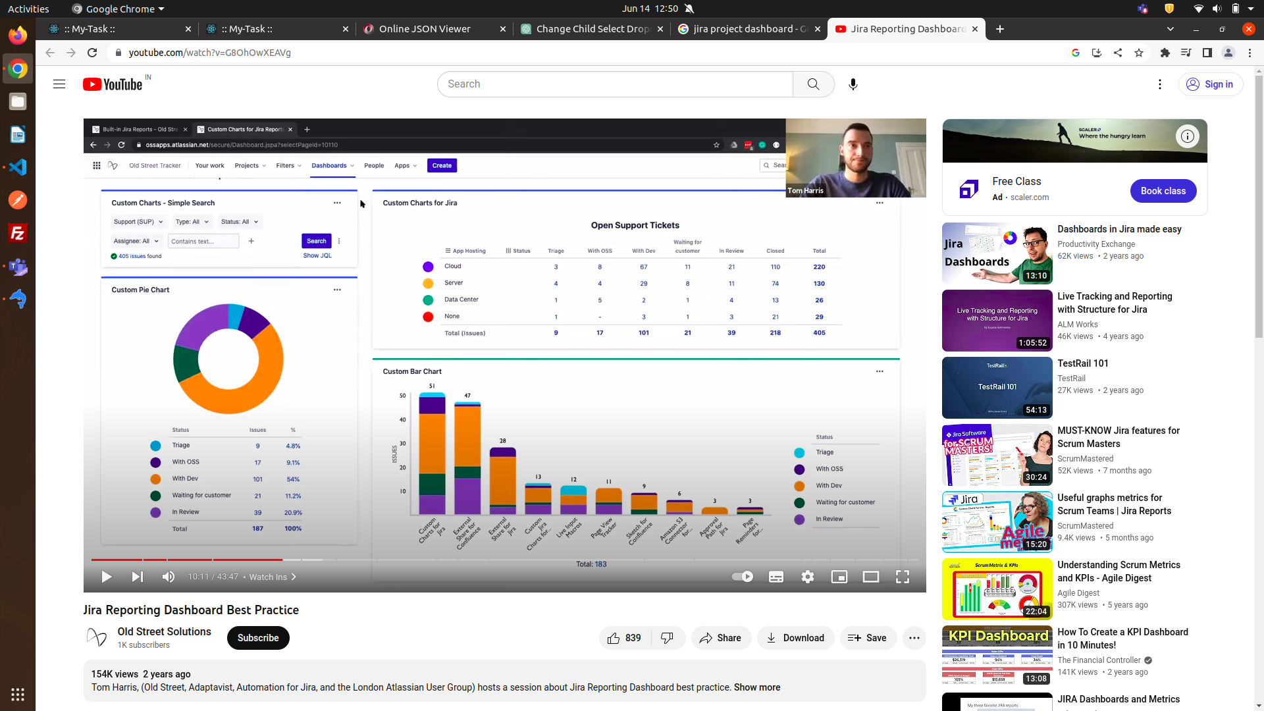The width and height of the screenshot is (1264, 711).
Task: Open ad info icon
Action: [1188, 136]
